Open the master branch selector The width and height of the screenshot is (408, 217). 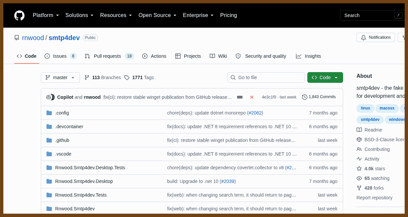coord(60,77)
